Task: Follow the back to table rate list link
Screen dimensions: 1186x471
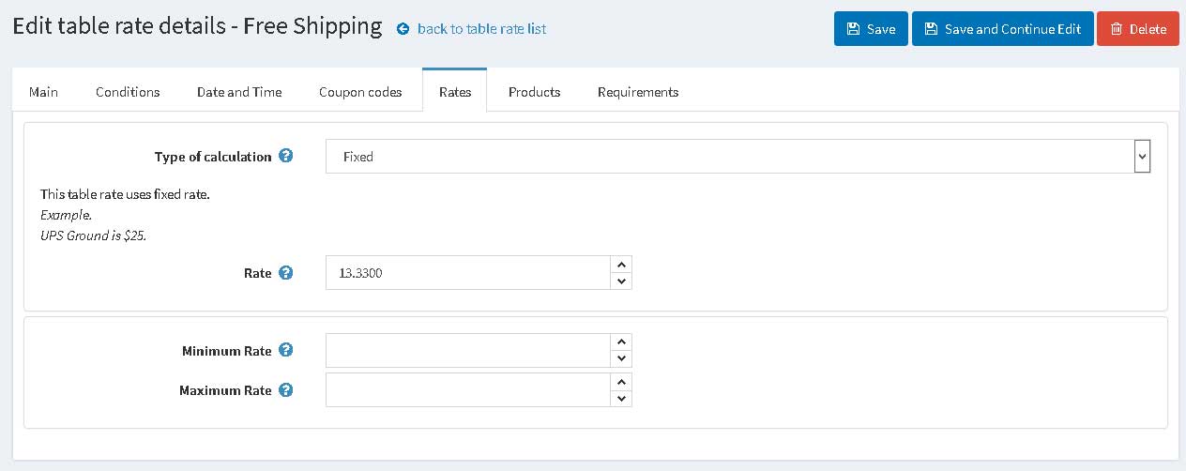Action: click(481, 29)
